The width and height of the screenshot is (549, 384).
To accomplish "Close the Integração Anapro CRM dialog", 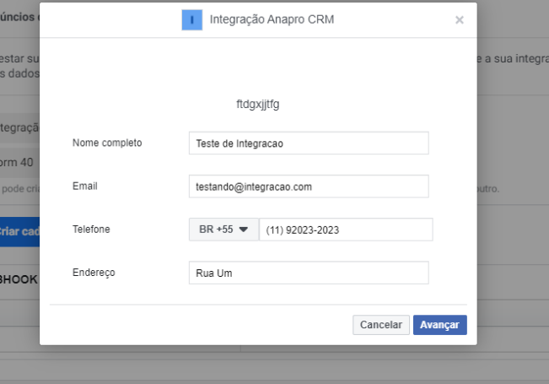I will 460,20.
